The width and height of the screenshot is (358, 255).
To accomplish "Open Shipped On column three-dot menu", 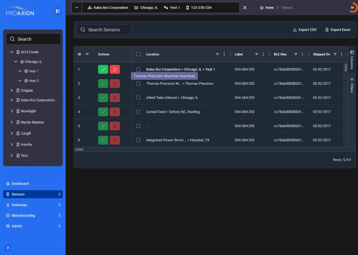I will [x=342, y=54].
